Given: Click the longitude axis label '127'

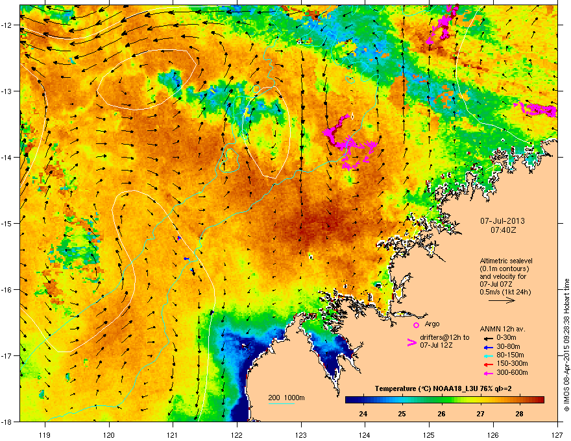Looking at the screenshot, I should (557, 435).
